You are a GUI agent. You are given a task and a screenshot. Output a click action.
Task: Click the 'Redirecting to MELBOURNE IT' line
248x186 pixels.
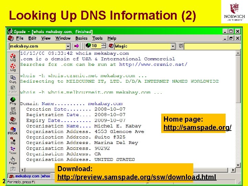[119, 81]
